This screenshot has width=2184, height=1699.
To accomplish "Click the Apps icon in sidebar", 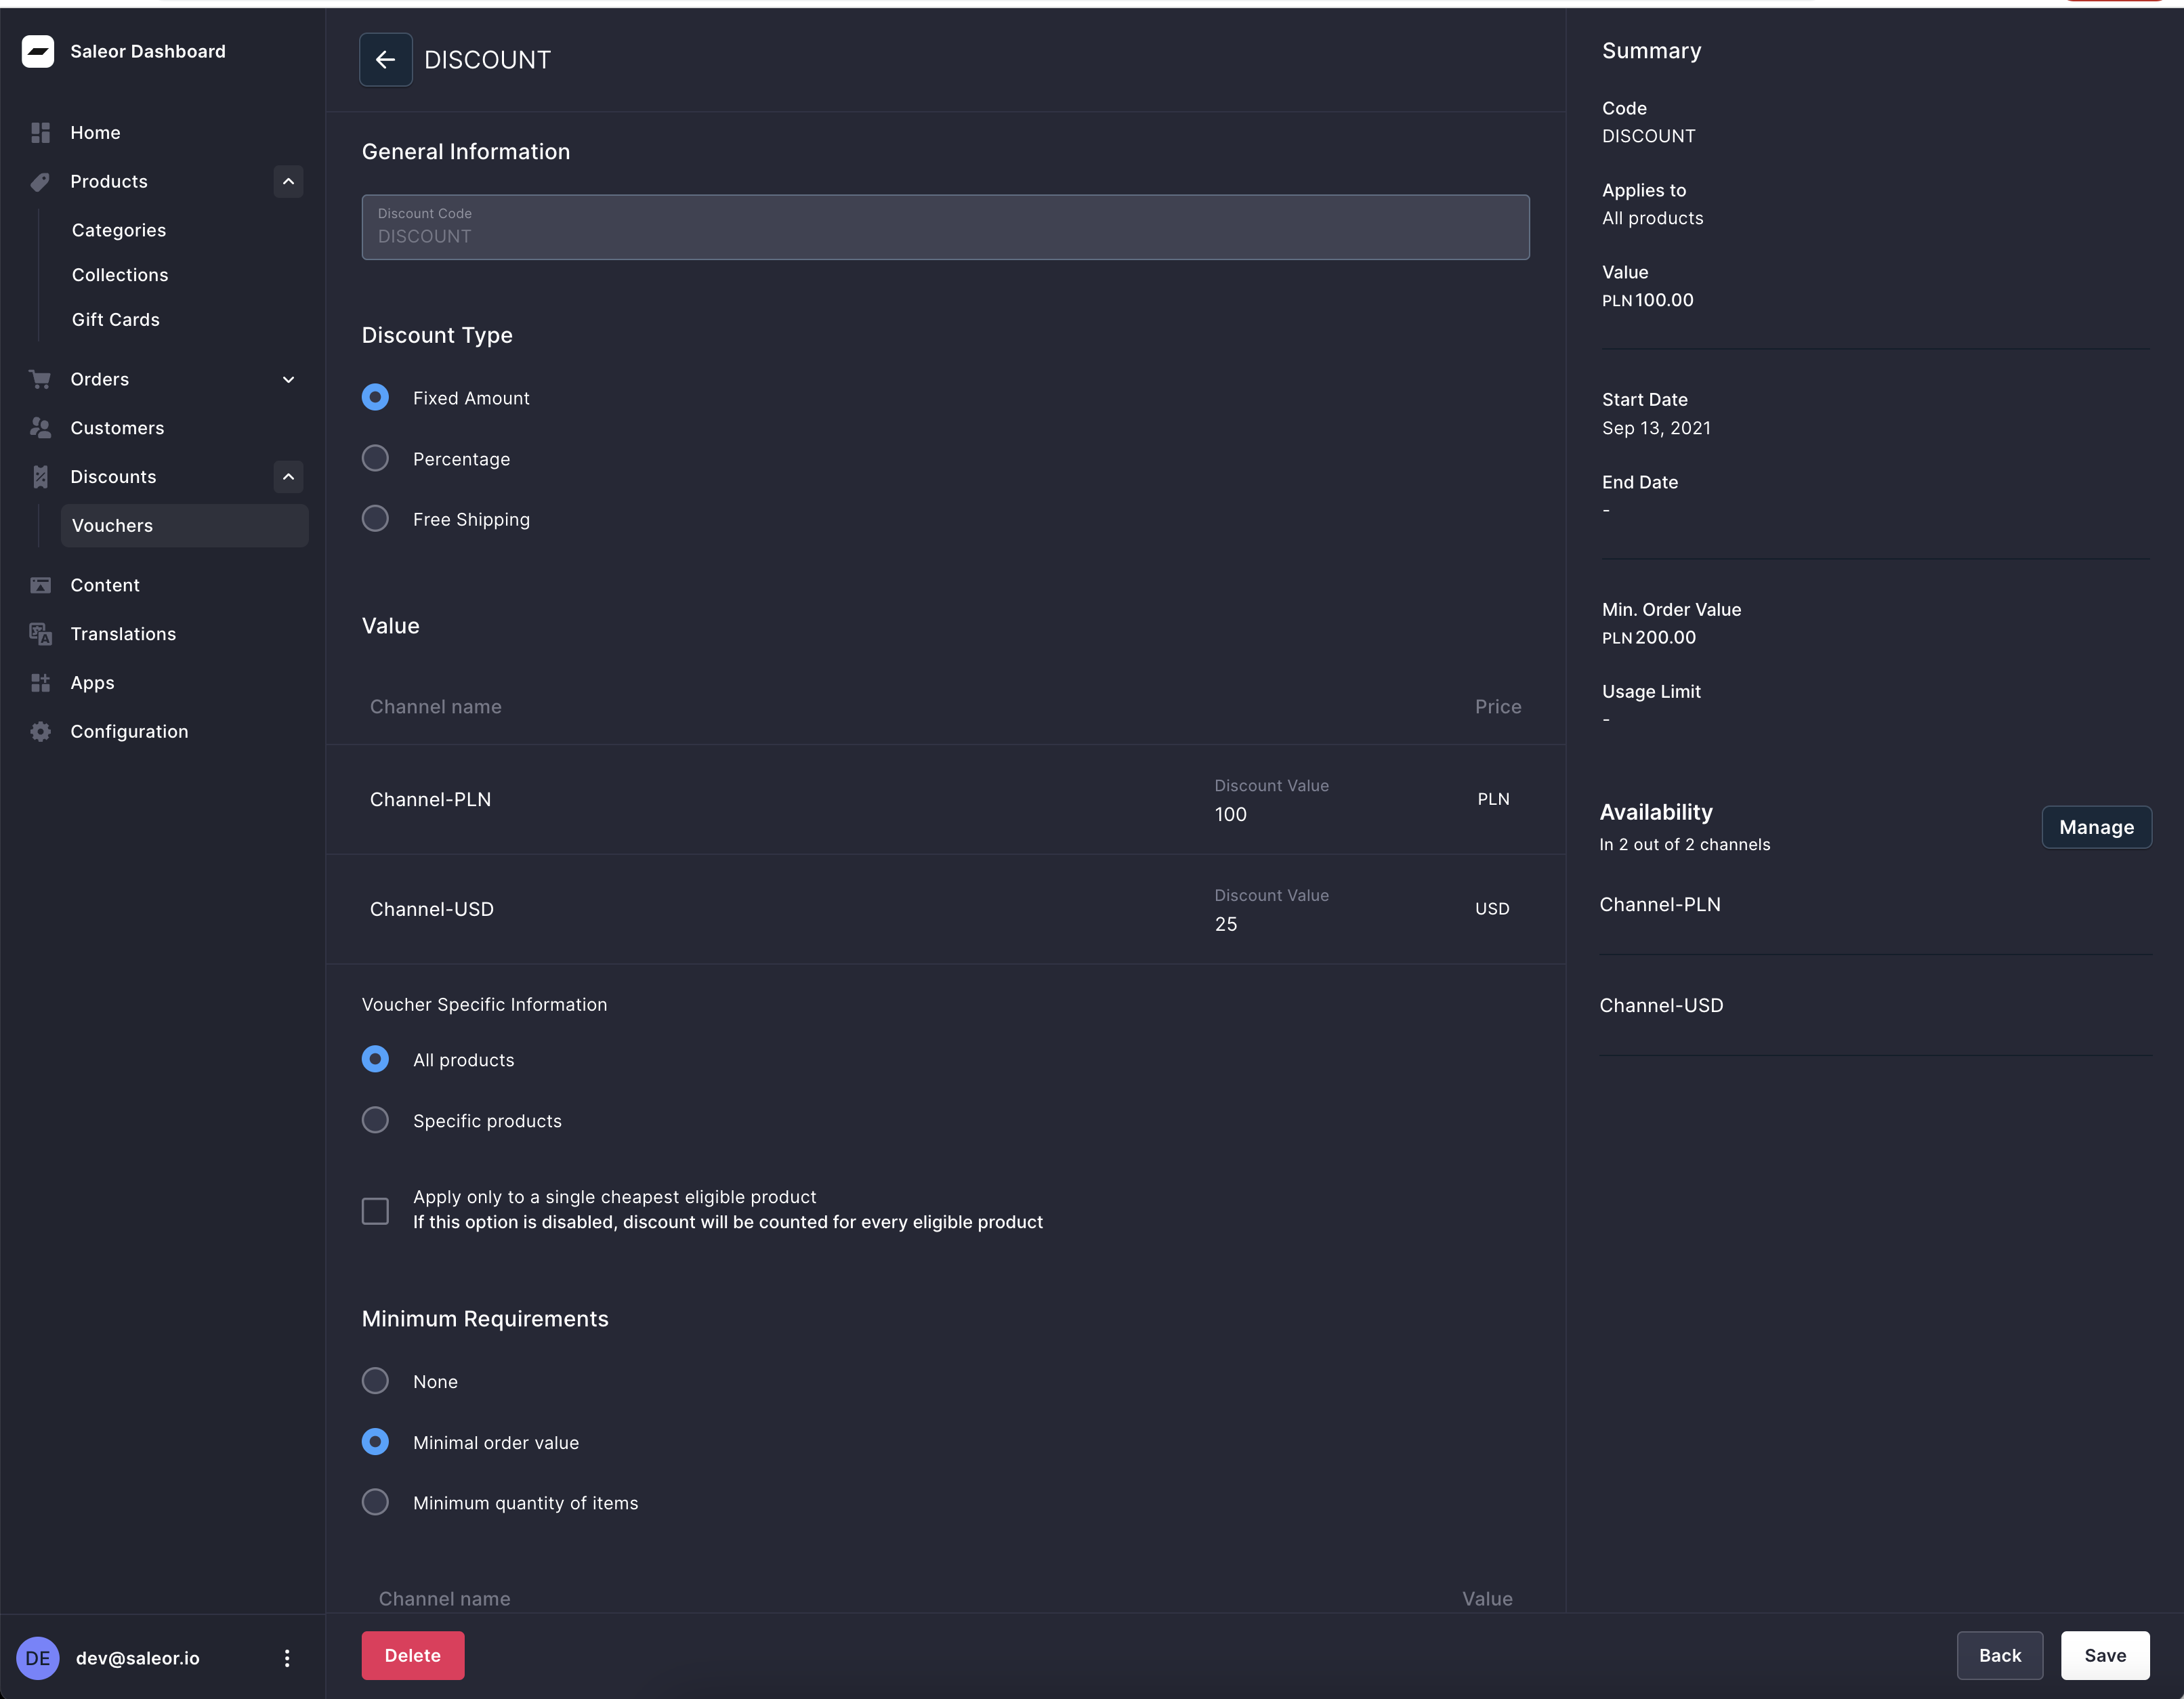I will tap(40, 682).
